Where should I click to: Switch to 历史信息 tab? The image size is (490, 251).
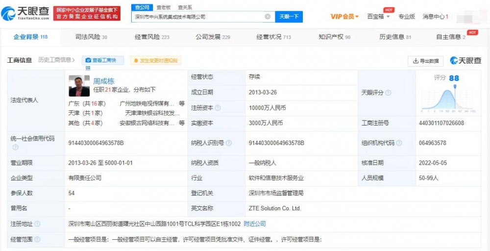coord(395,37)
